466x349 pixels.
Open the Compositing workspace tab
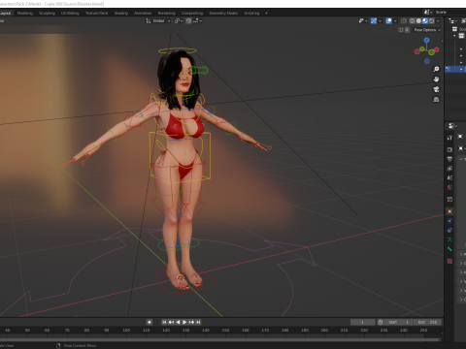[192, 13]
